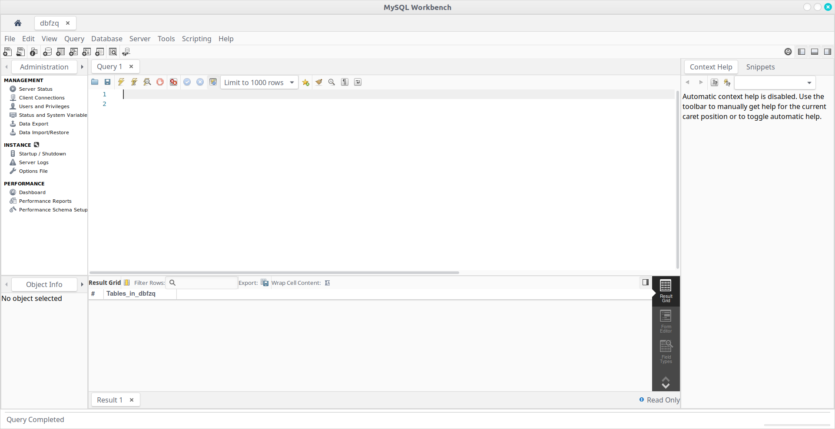Click the editor horizontal scrollbar
This screenshot has height=429, width=835.
click(x=274, y=273)
